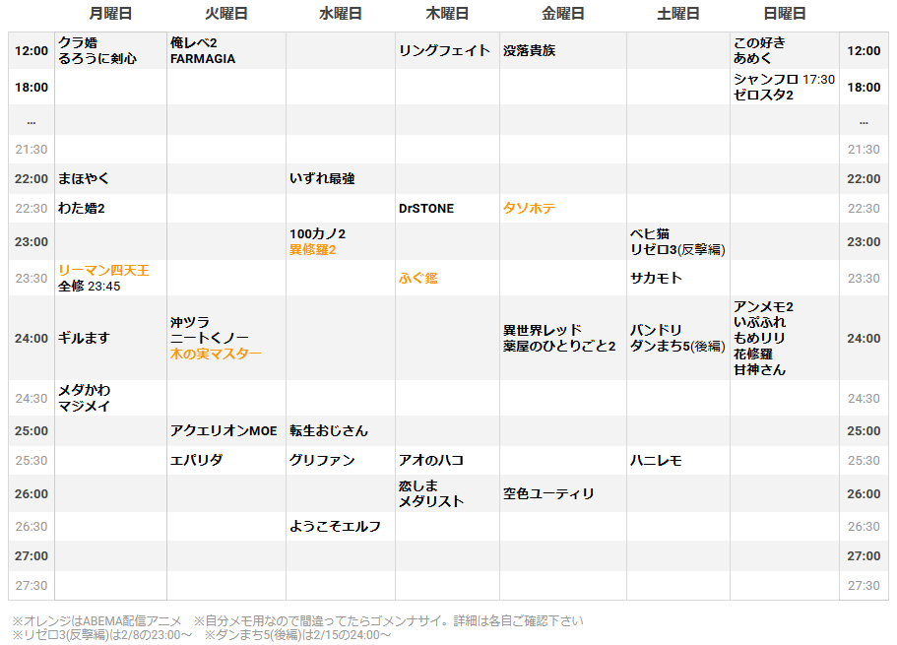The height and width of the screenshot is (645, 897).
Task: Select the 甘神さん entry
Action: [760, 369]
